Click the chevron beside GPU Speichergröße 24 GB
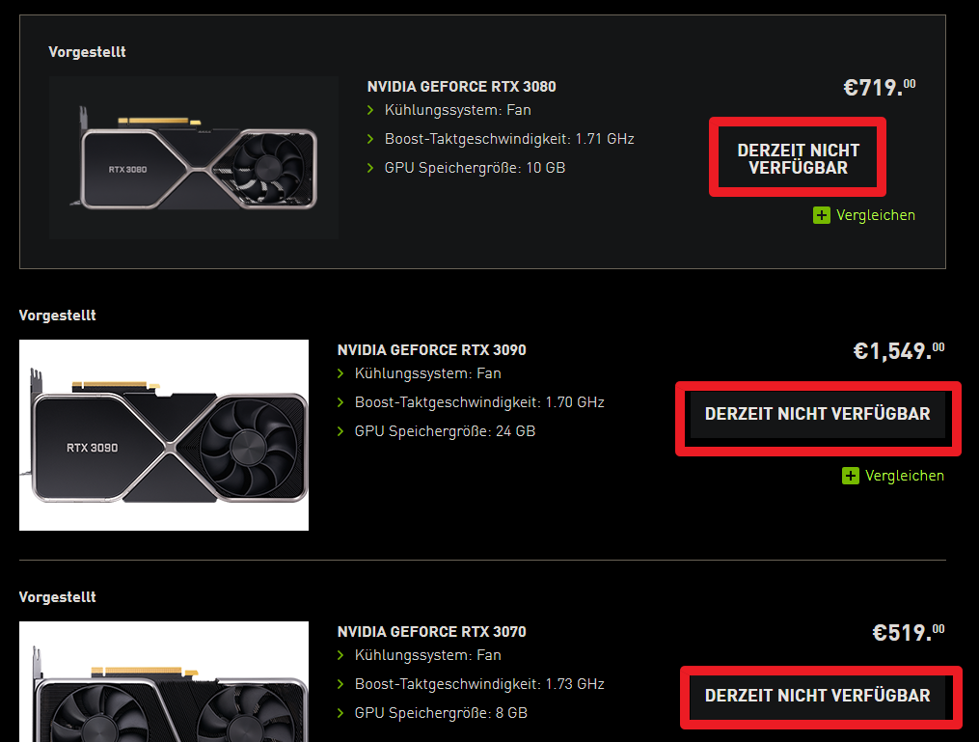The image size is (979, 742). pos(340,431)
